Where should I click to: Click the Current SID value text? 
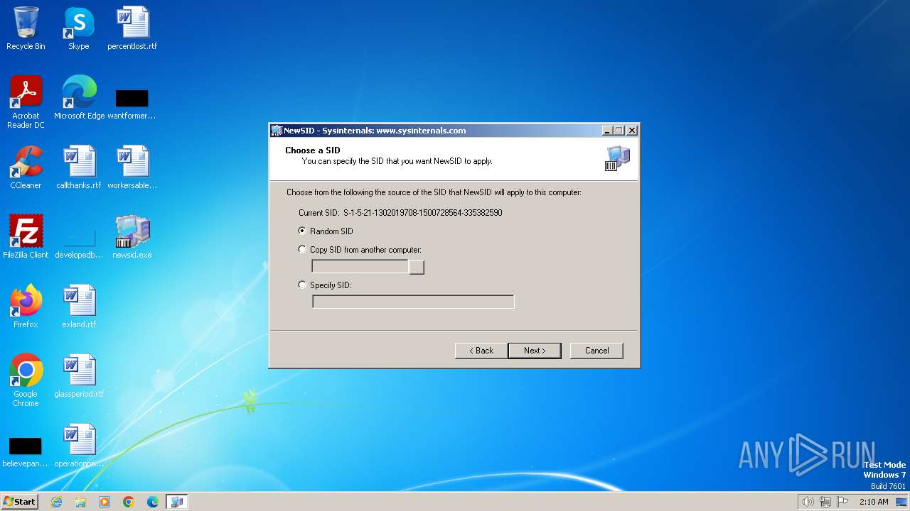coord(423,213)
